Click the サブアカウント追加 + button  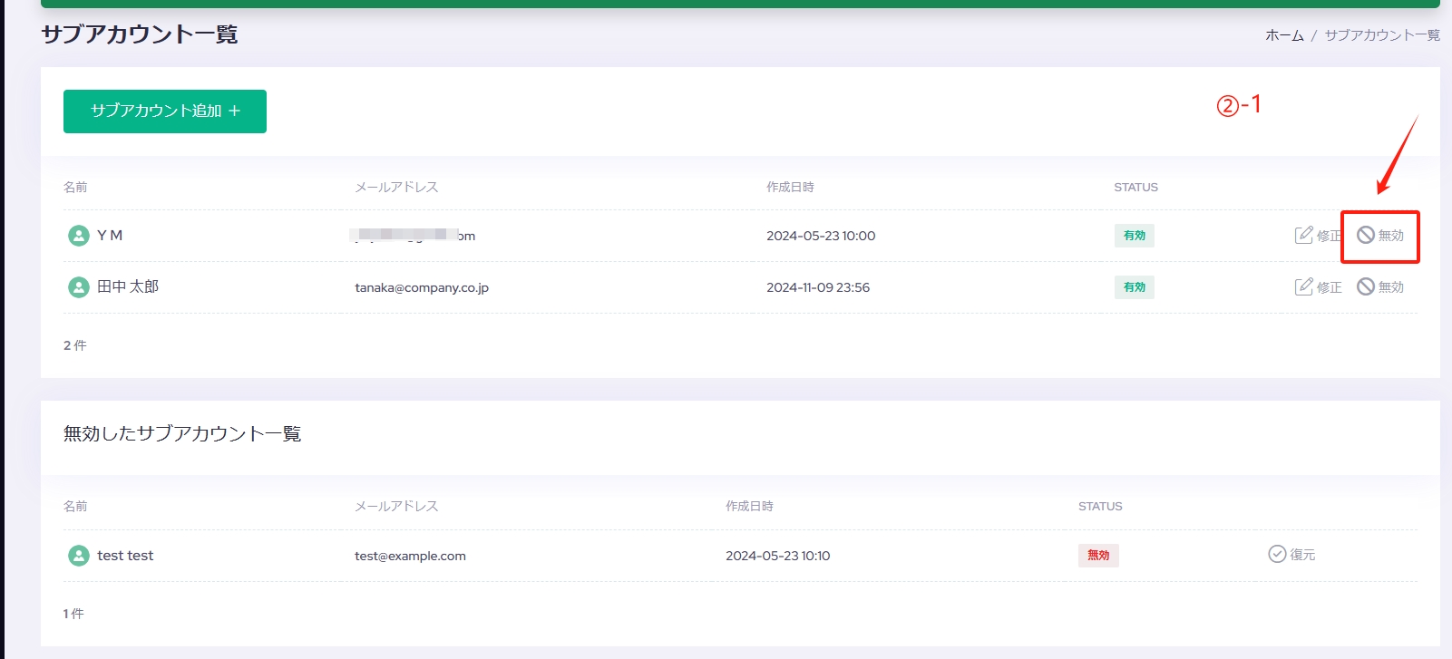tap(165, 111)
